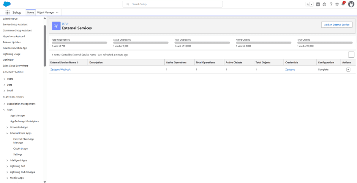
Task: Open Optimizer in sidebar
Action: 8,60
